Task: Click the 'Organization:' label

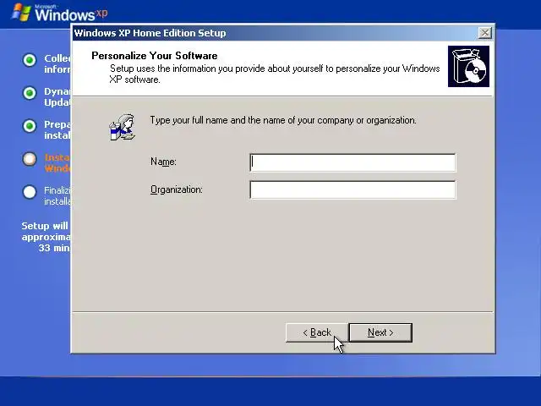Action: click(177, 189)
